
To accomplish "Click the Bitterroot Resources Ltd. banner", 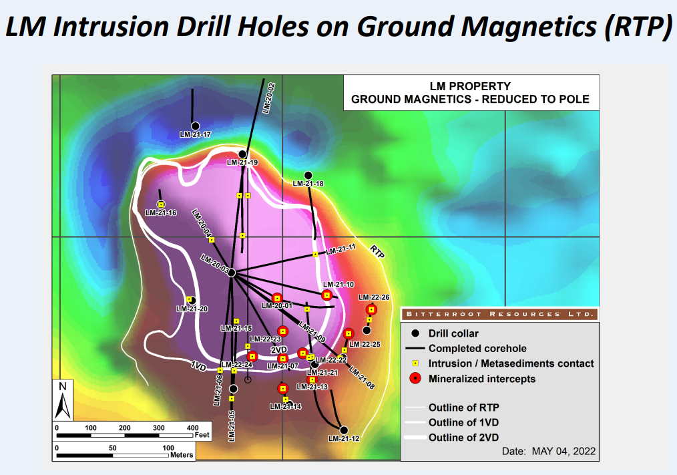I will click(x=500, y=314).
